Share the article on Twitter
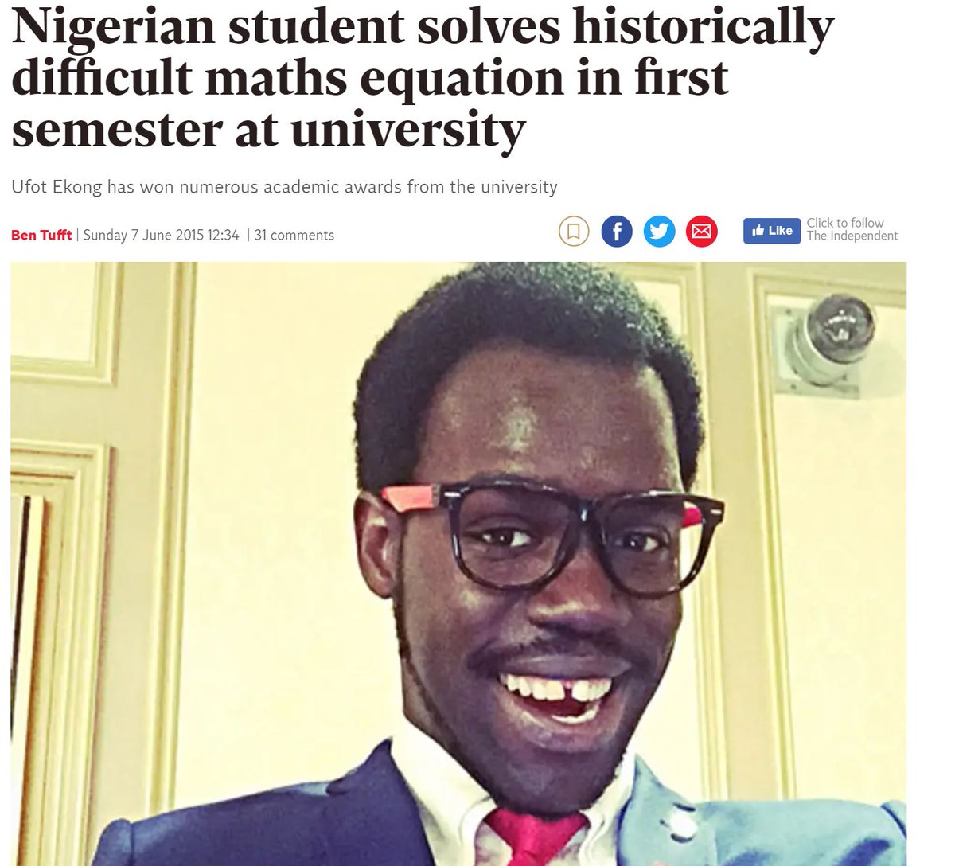 659,232
